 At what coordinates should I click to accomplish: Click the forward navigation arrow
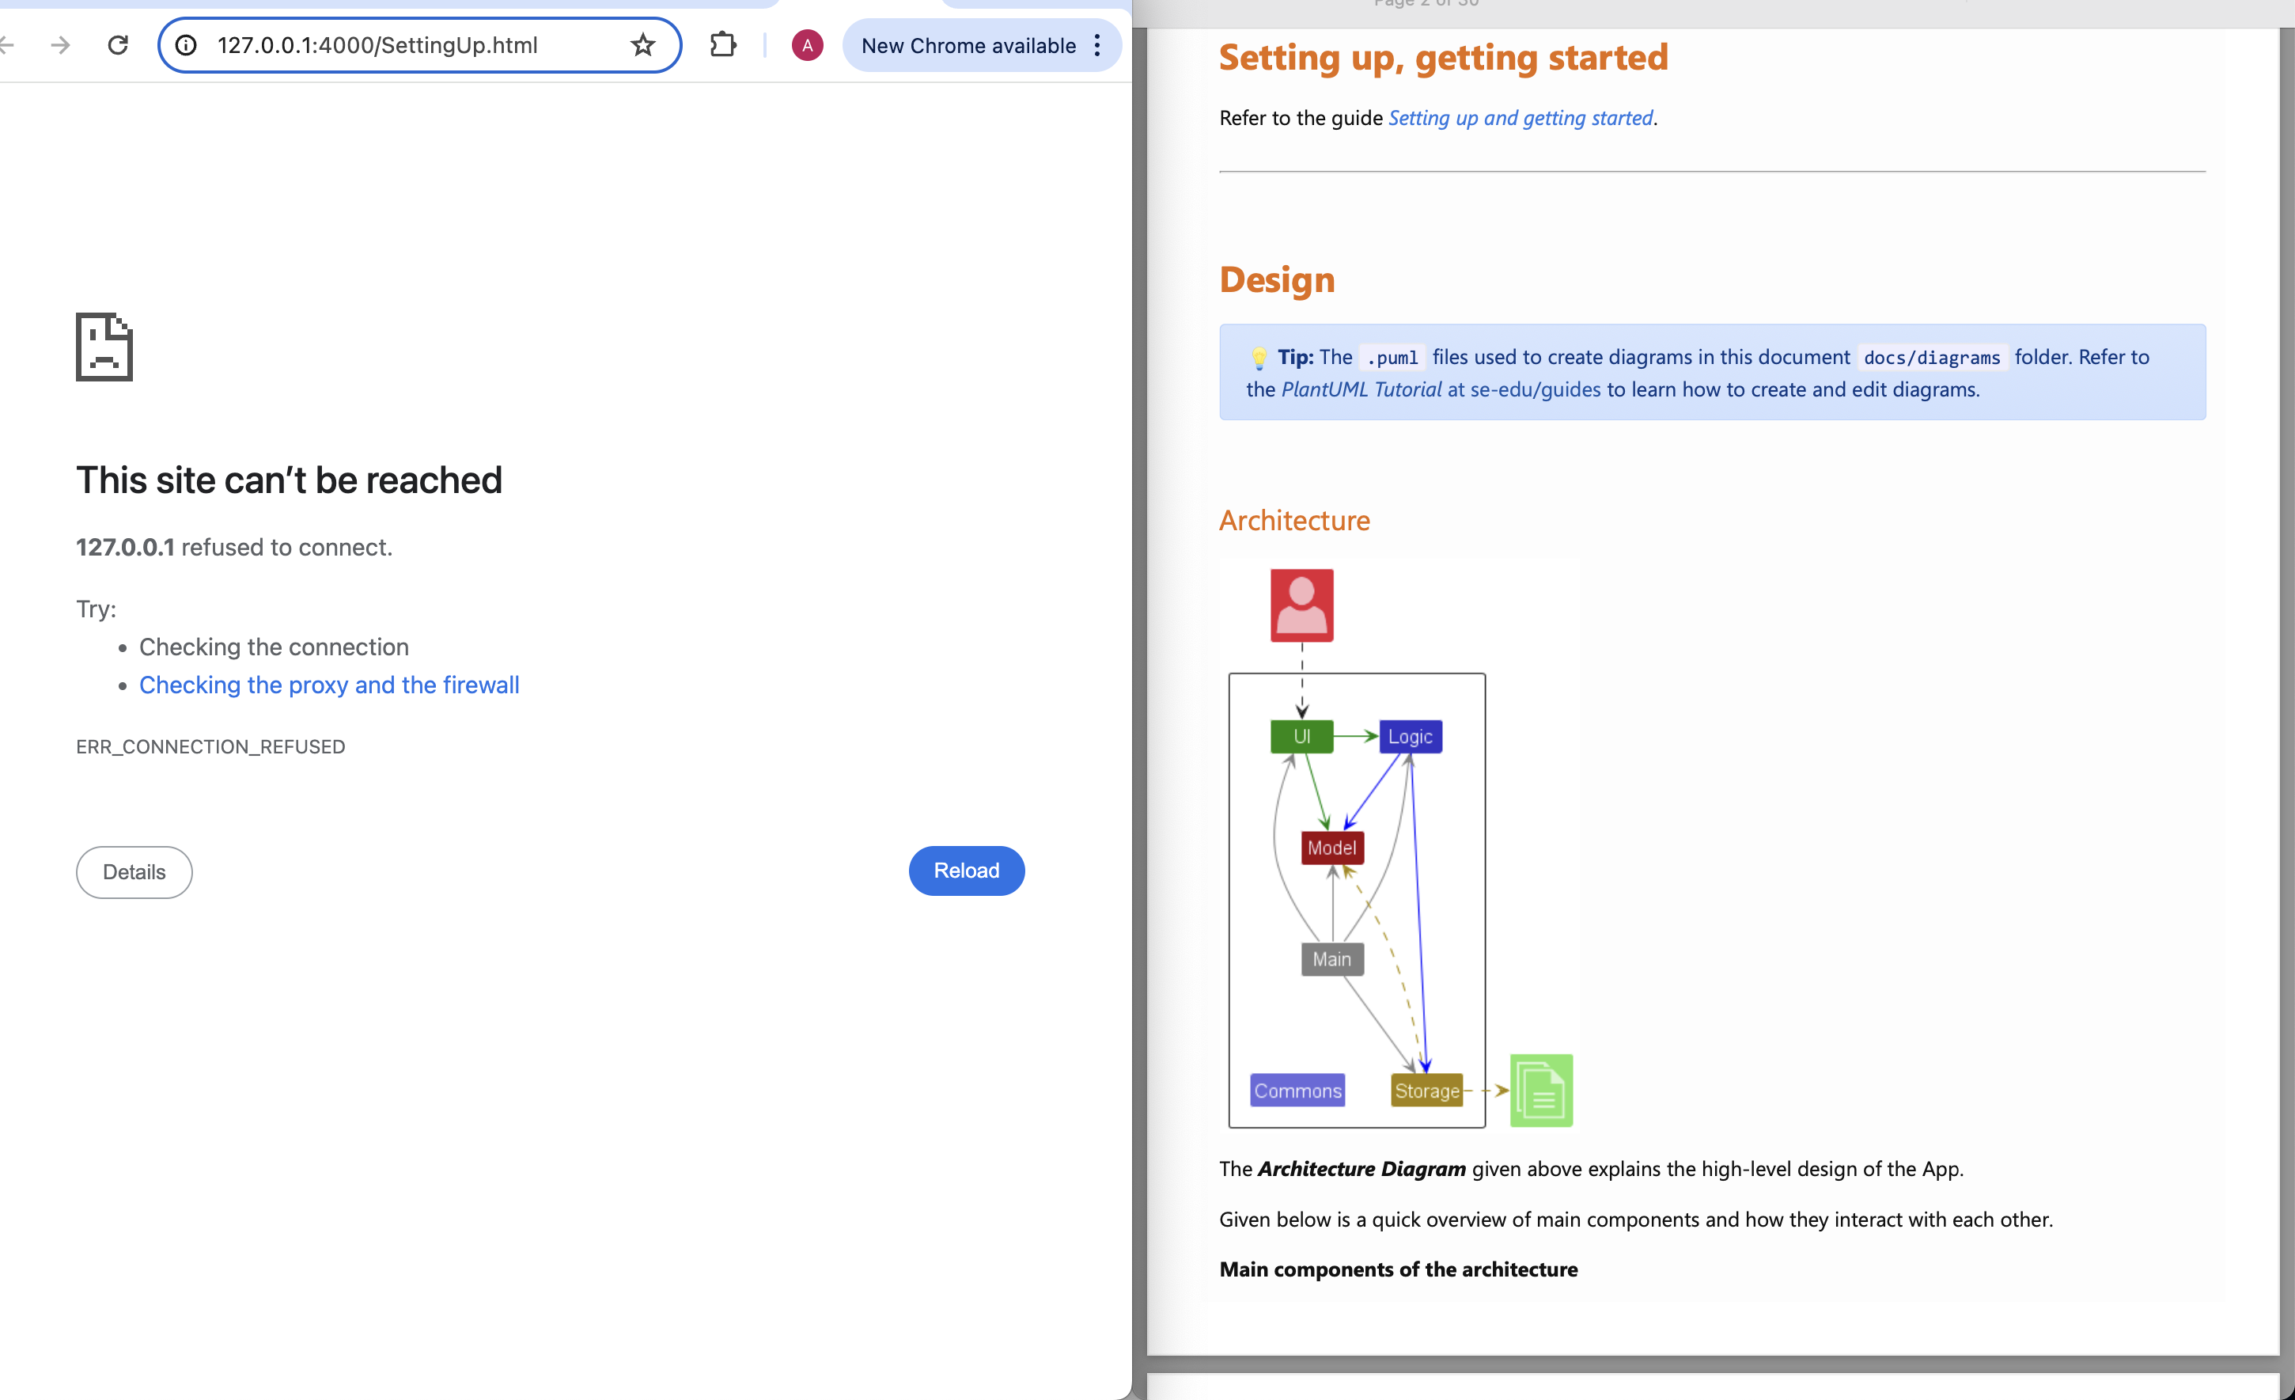coord(61,44)
